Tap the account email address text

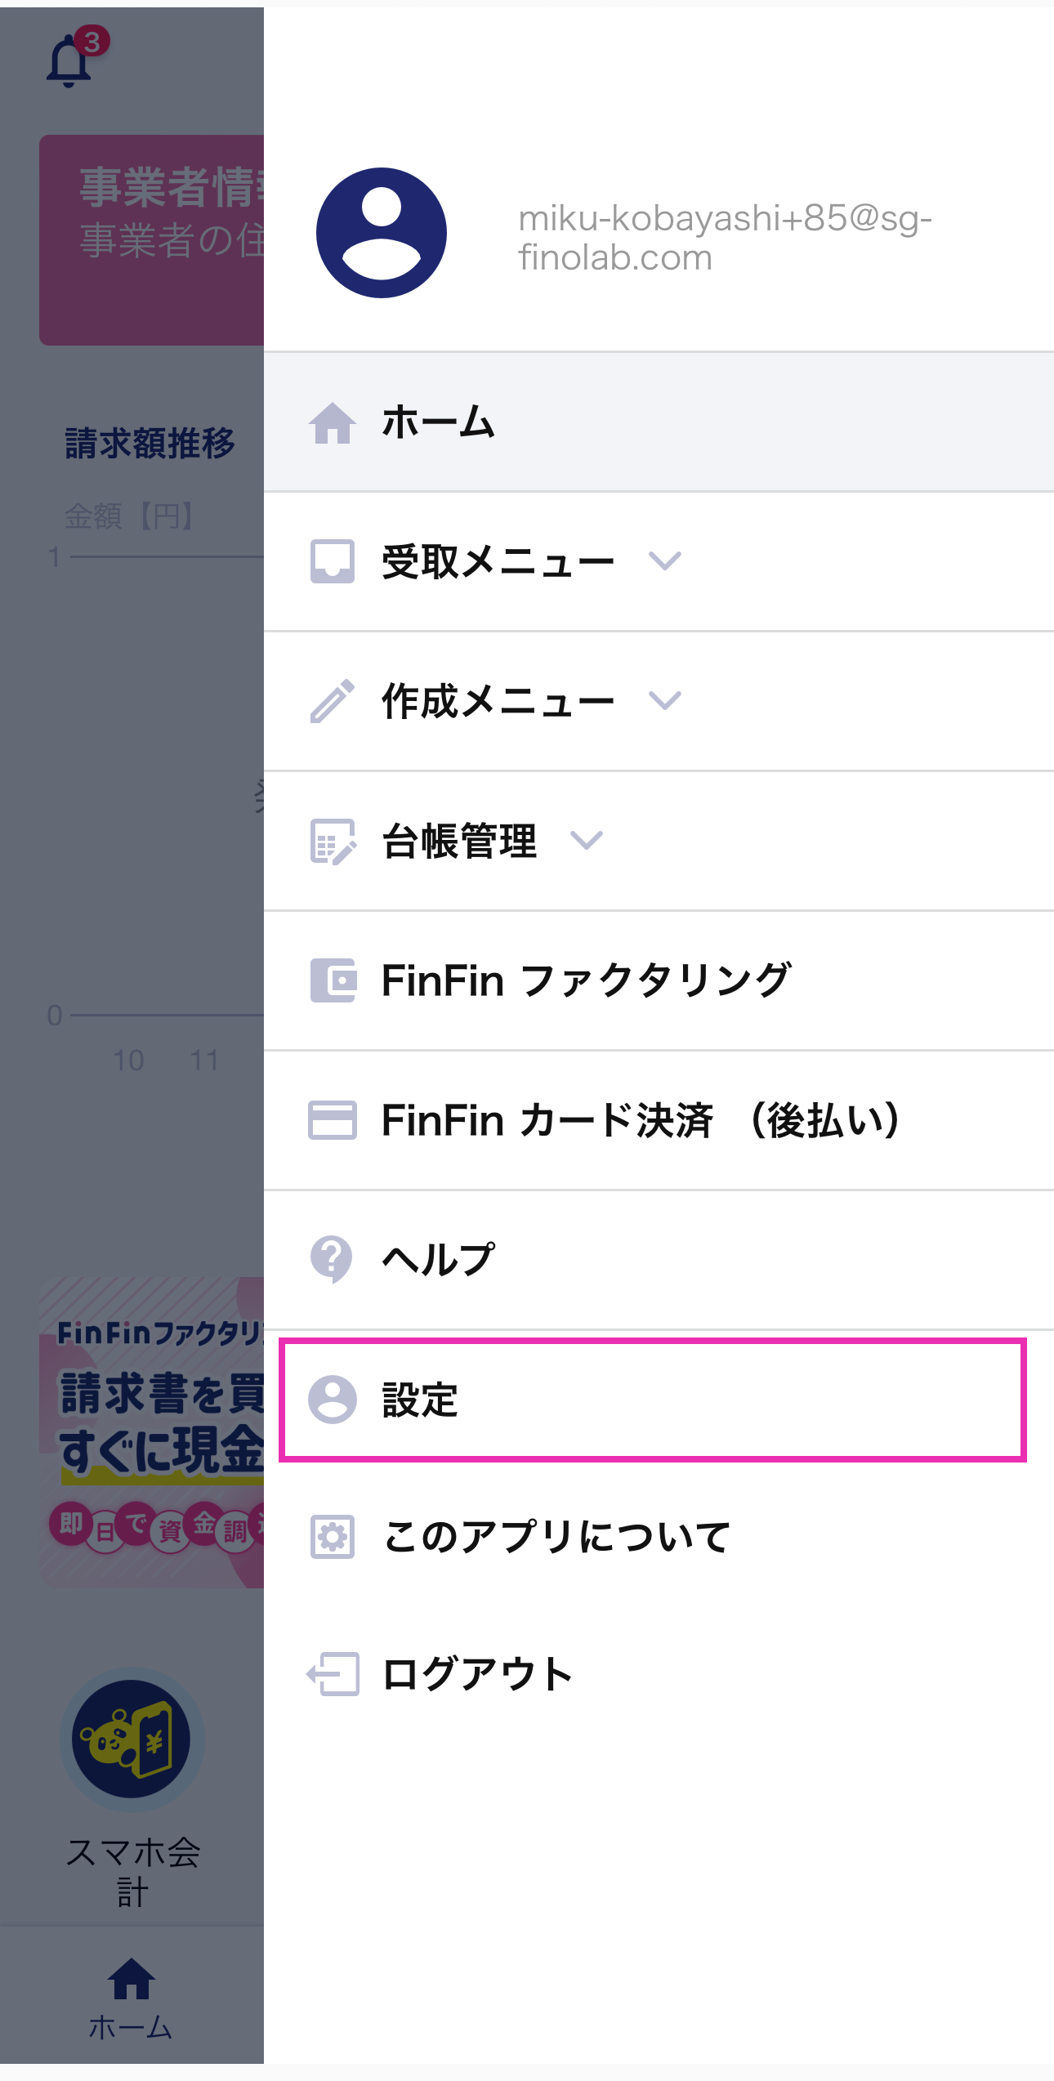coord(725,238)
